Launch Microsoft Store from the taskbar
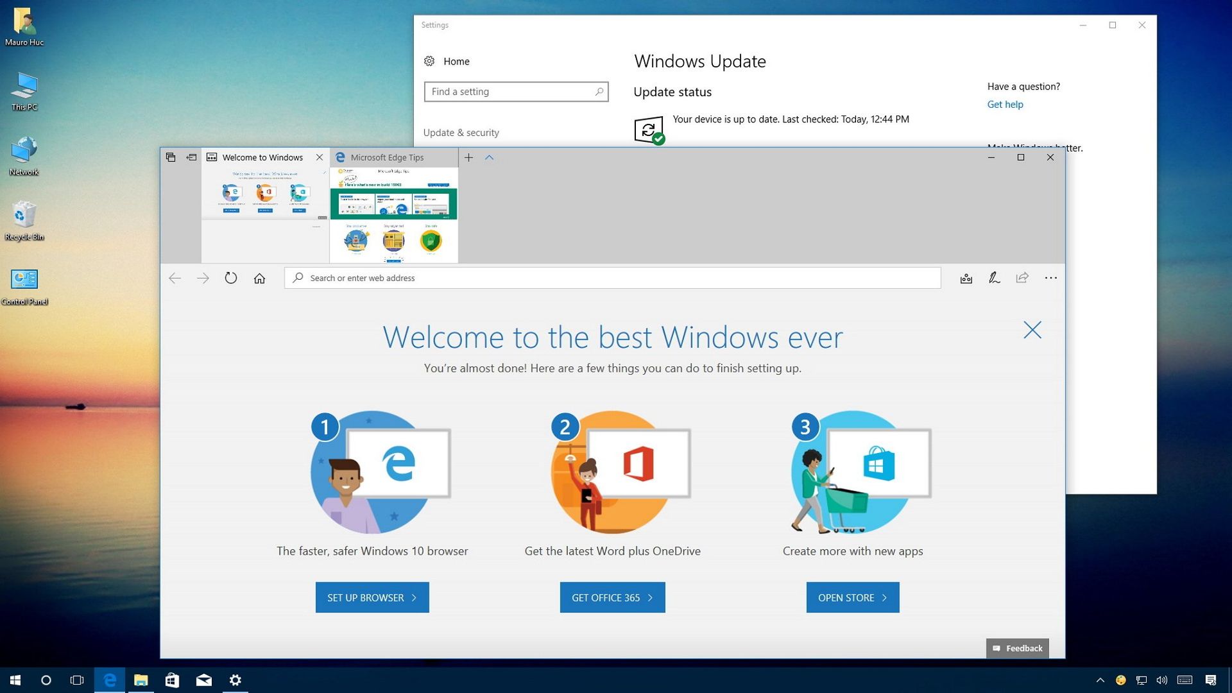Screen dimensions: 1232x693 tap(172, 680)
